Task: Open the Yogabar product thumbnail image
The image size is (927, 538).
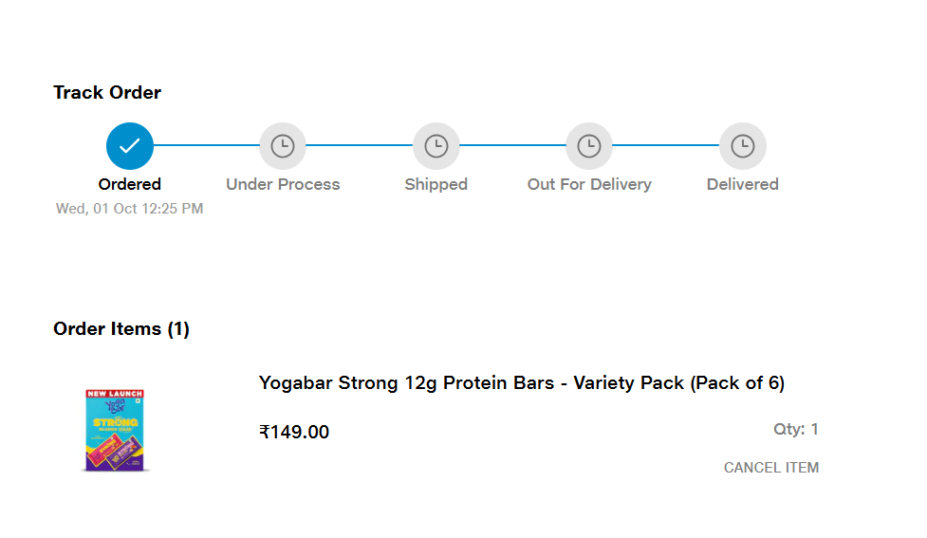Action: [117, 430]
